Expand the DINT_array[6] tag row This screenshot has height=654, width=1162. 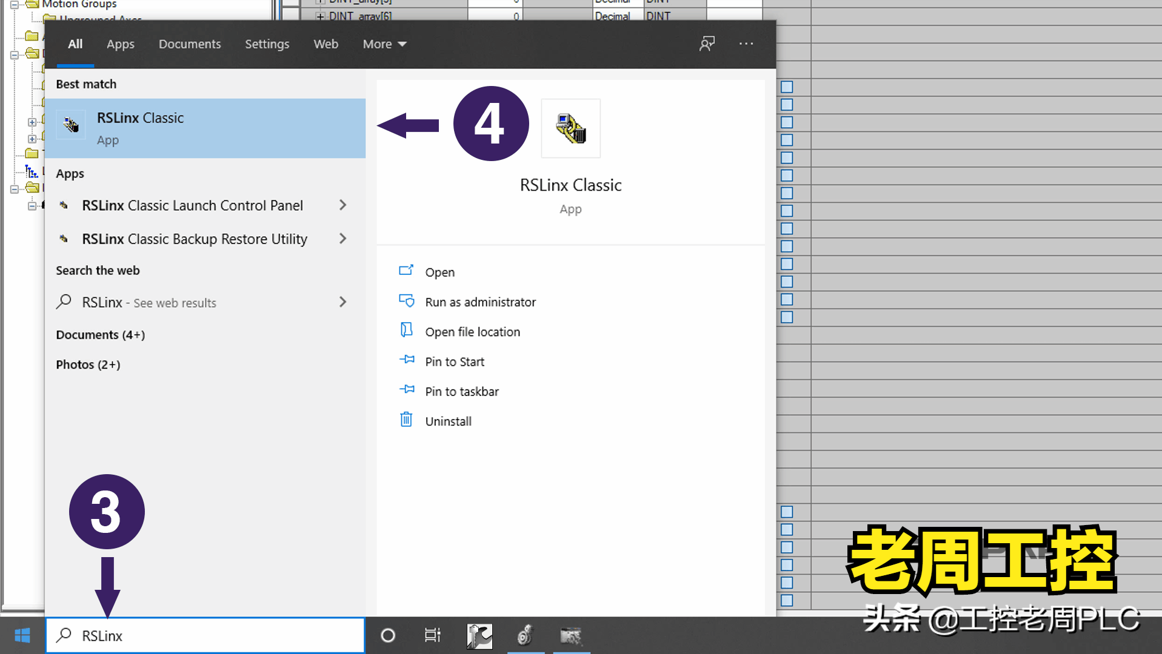[x=320, y=16]
